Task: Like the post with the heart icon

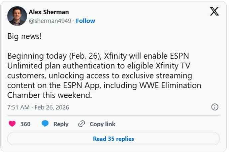Action: click(12, 124)
